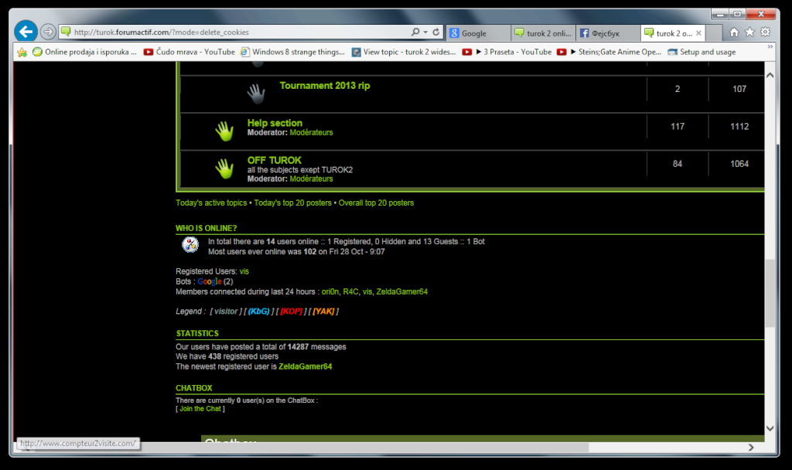
Task: Switch to the Google tab
Action: [478, 32]
